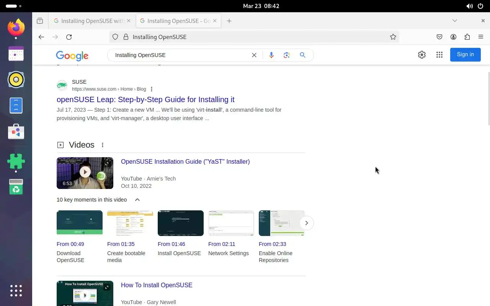Image resolution: width=490 pixels, height=306 pixels.
Task: Play the Arnie's Tech video thumbnail
Action: coord(85,173)
